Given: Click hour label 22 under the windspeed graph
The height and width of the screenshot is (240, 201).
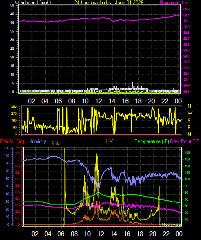Looking at the screenshot, I should tap(165, 101).
